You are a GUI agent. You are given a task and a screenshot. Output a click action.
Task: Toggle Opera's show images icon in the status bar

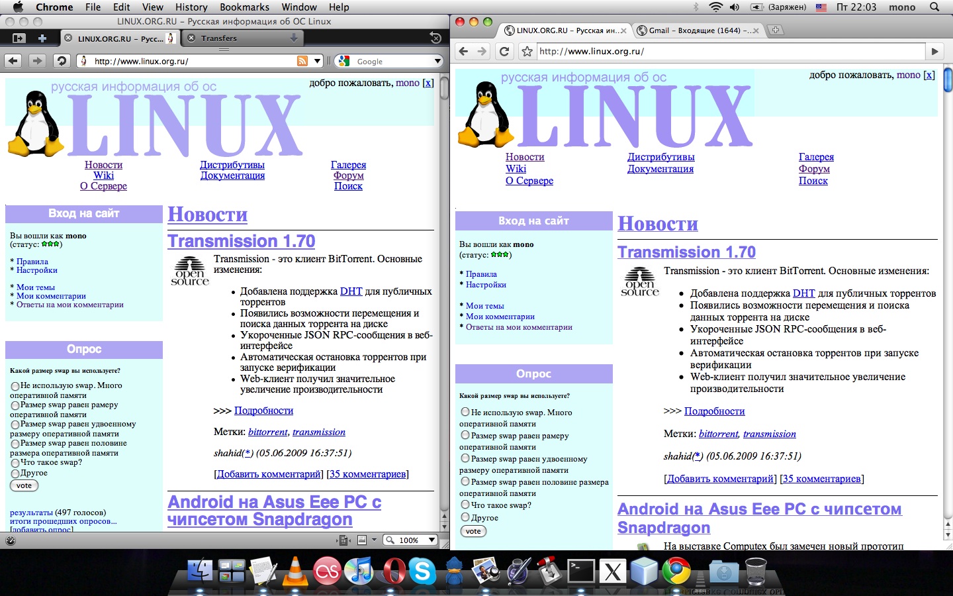click(362, 540)
